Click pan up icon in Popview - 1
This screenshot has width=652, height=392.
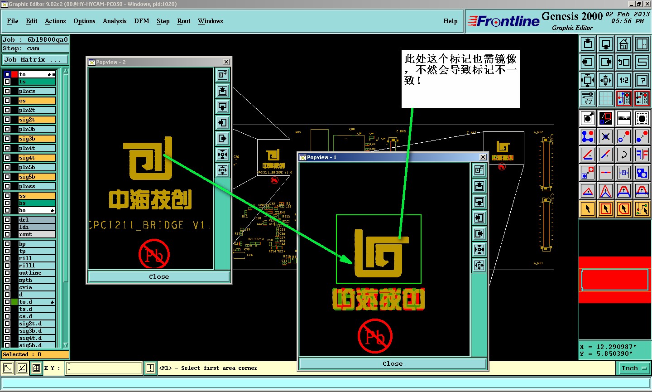[479, 186]
